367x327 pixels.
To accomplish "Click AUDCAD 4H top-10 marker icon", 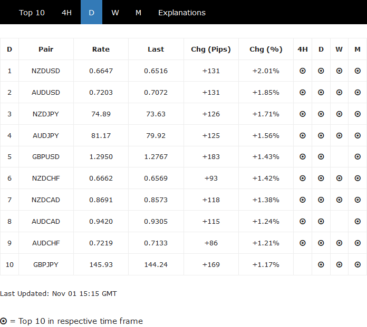I will [303, 222].
